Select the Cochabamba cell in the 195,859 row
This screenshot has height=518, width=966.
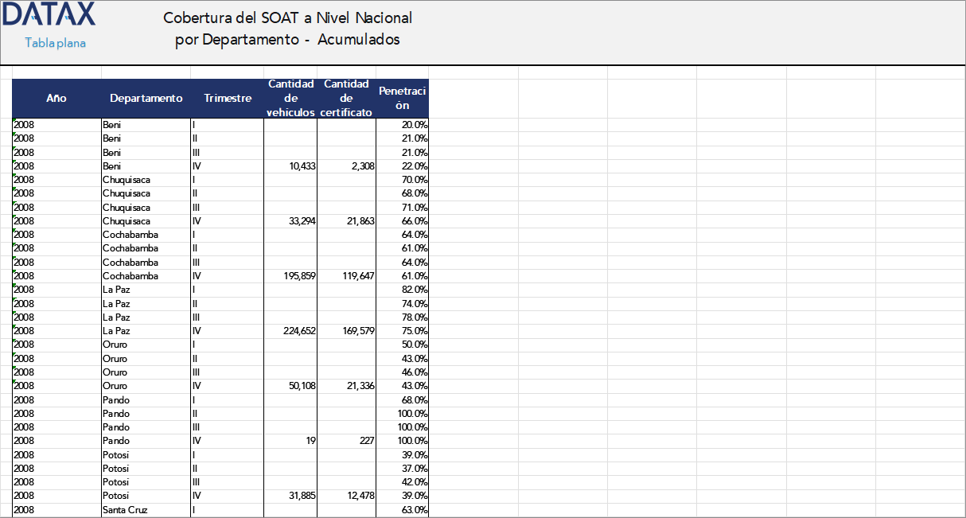(146, 276)
